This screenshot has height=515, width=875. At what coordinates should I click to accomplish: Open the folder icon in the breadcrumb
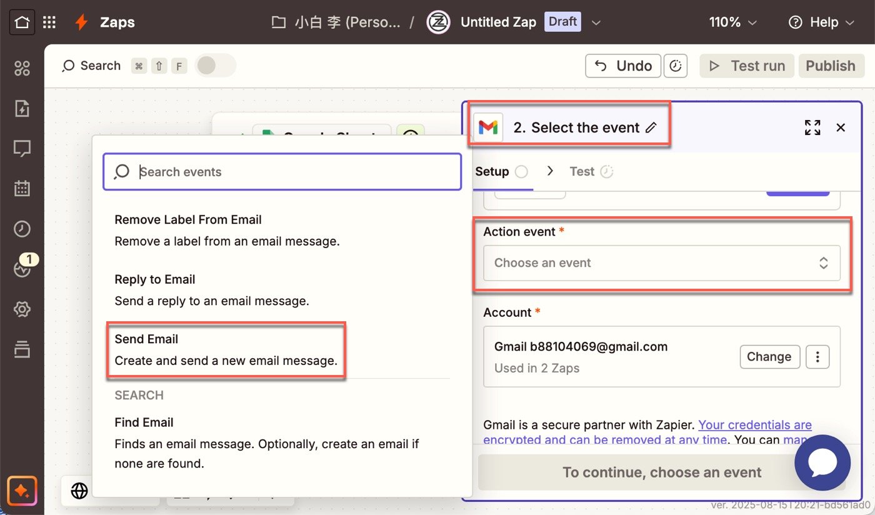pos(279,22)
